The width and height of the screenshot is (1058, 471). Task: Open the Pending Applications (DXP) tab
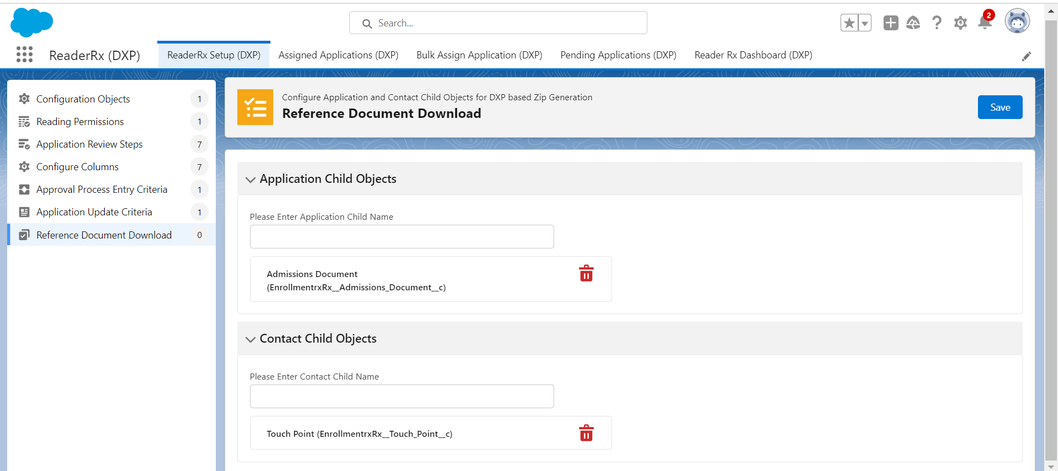click(618, 55)
